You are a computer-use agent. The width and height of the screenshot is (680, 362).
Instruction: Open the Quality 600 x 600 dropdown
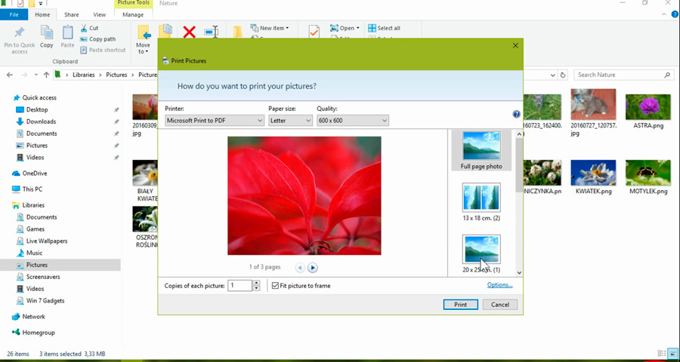tap(353, 121)
